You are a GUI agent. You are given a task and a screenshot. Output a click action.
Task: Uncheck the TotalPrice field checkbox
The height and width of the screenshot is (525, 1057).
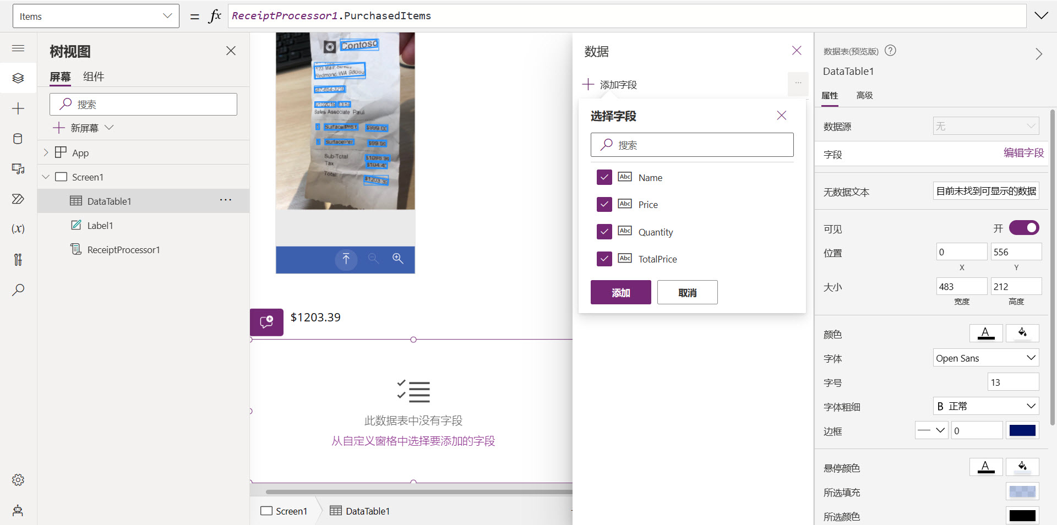tap(604, 259)
